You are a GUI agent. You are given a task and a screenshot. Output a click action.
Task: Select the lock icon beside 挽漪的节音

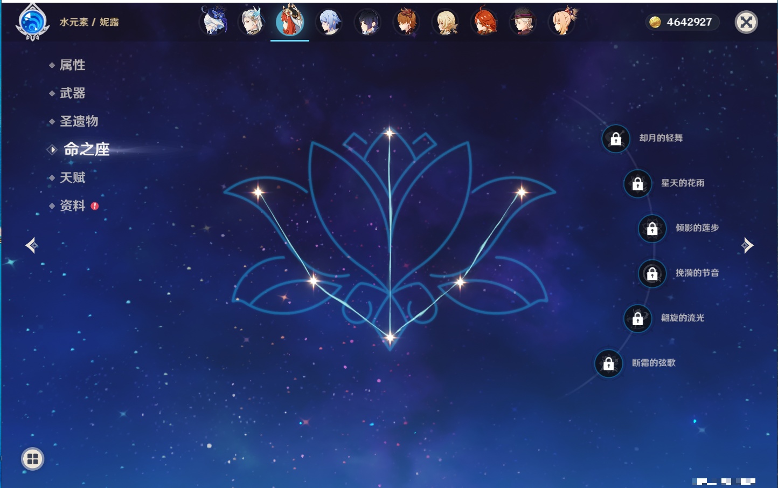coord(652,273)
